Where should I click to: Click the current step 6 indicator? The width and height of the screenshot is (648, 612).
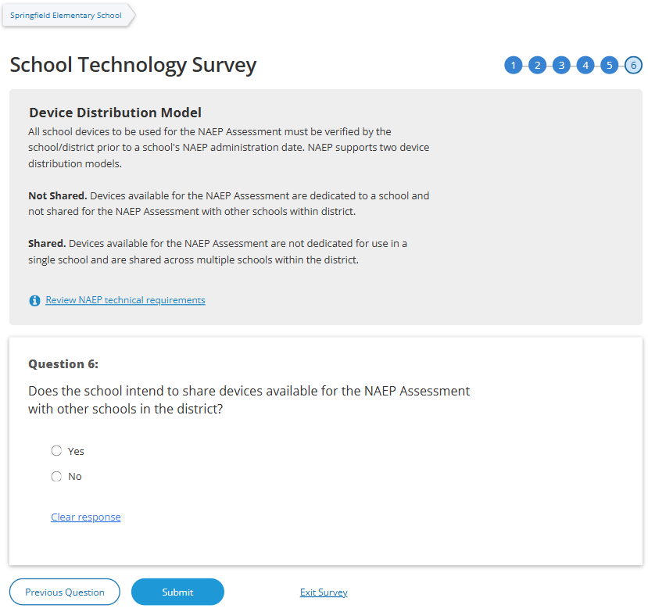pyautogui.click(x=634, y=66)
